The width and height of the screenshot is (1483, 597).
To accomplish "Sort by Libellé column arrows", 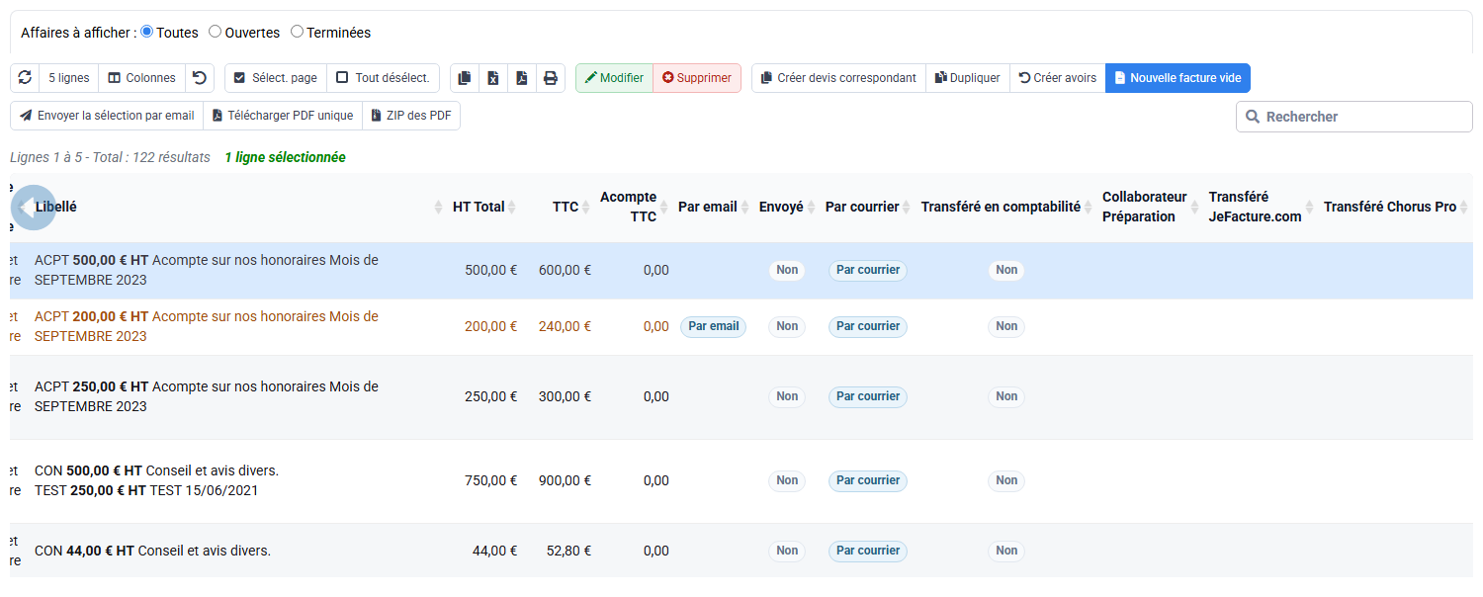I will tap(439, 208).
